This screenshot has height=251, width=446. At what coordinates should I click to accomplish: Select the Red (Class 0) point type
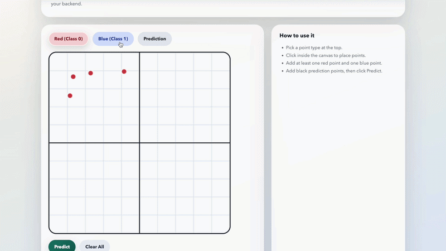pyautogui.click(x=68, y=38)
